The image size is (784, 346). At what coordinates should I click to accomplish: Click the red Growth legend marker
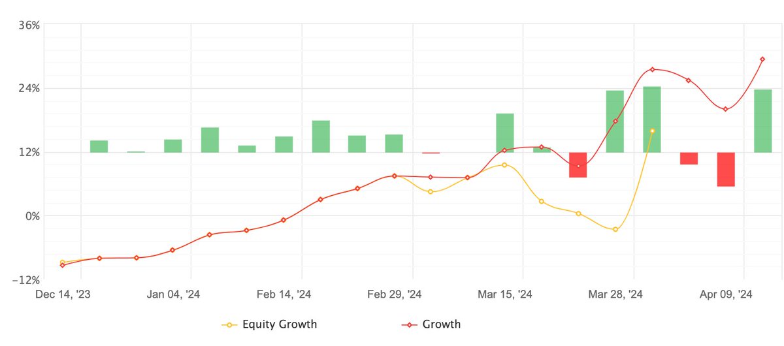[x=406, y=324]
